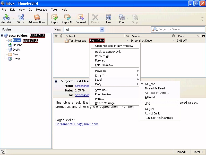Viewport: 206px width, 155px height.
Task: Click the Delete toolbar icon
Action: [x=95, y=19]
